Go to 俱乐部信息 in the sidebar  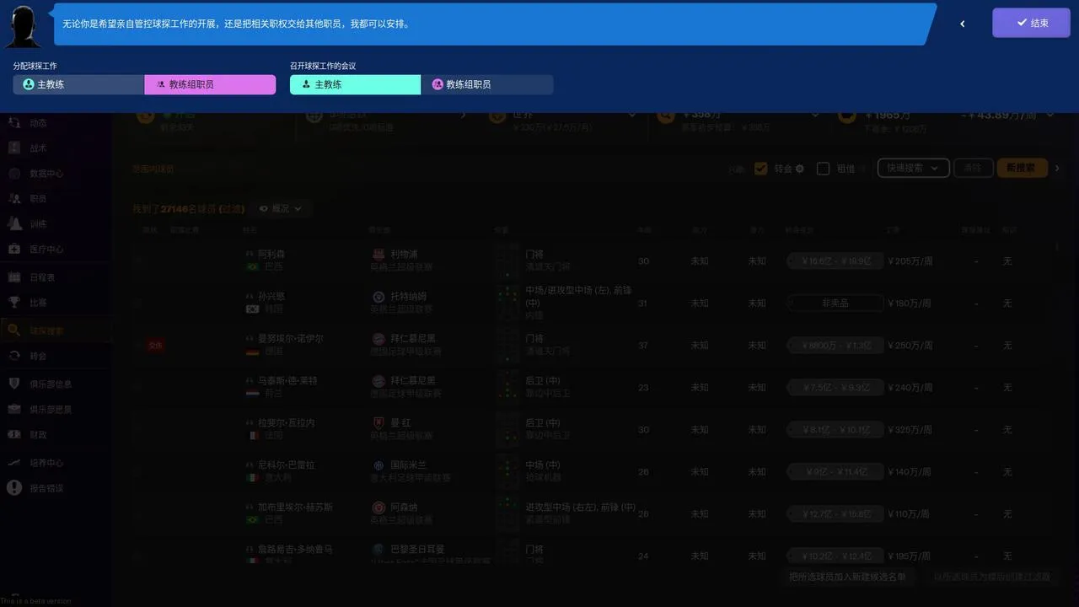[56, 384]
